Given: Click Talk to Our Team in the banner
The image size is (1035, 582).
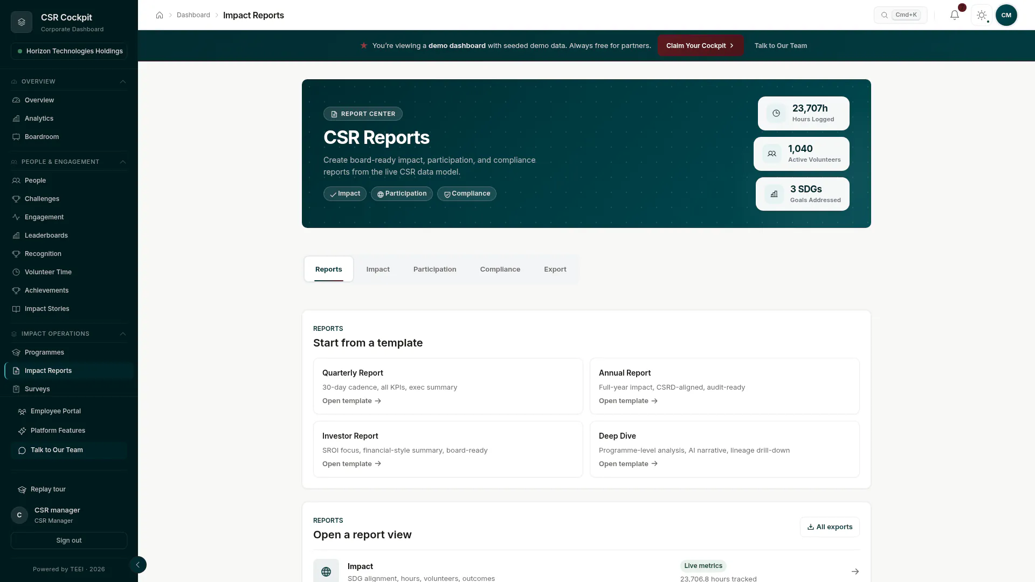Looking at the screenshot, I should [x=781, y=46].
